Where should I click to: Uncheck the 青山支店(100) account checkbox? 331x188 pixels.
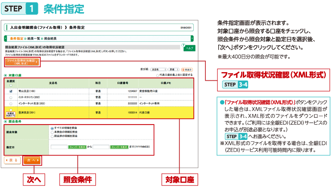click(11, 91)
